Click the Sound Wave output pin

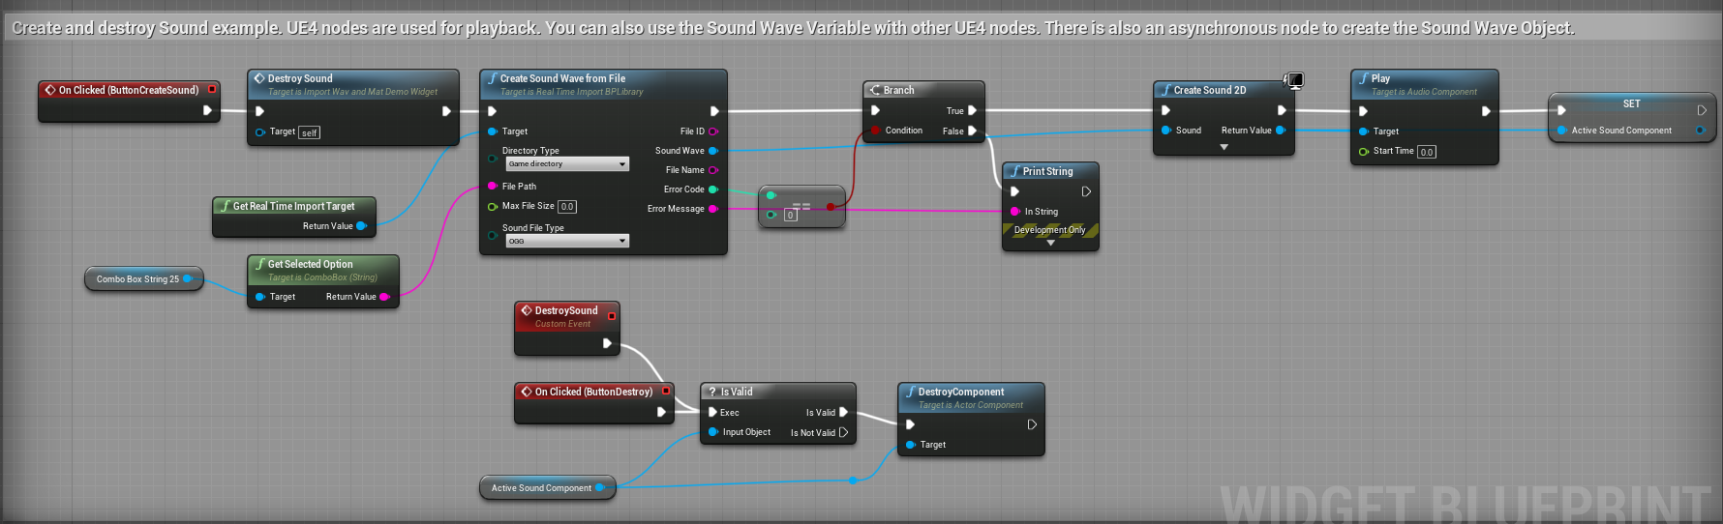[713, 151]
